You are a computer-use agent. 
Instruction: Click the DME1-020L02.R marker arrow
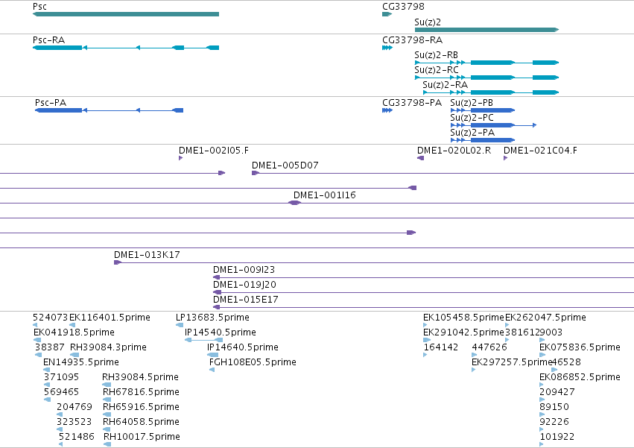click(420, 158)
